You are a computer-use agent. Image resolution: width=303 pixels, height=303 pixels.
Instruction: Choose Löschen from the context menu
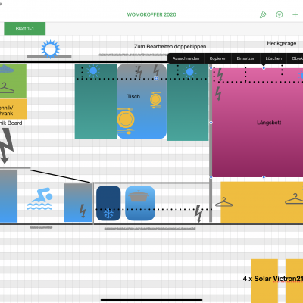(273, 58)
